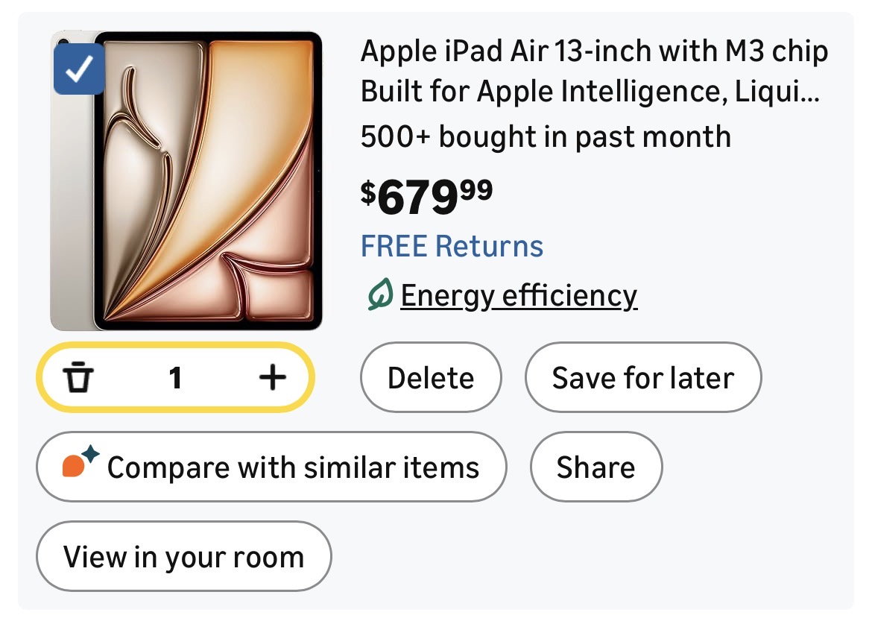Viewport: 872px width, 624px height.
Task: Increase quantity with the plus icon
Action: click(x=272, y=378)
